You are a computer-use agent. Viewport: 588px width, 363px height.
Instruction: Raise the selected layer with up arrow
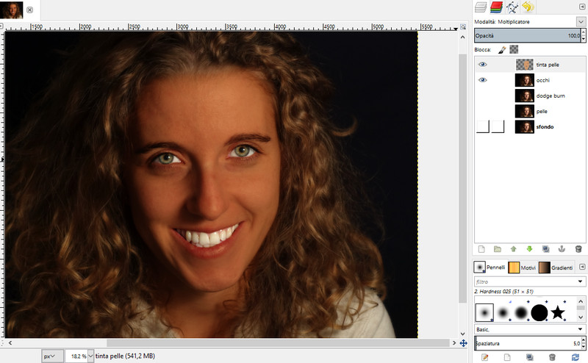512,249
